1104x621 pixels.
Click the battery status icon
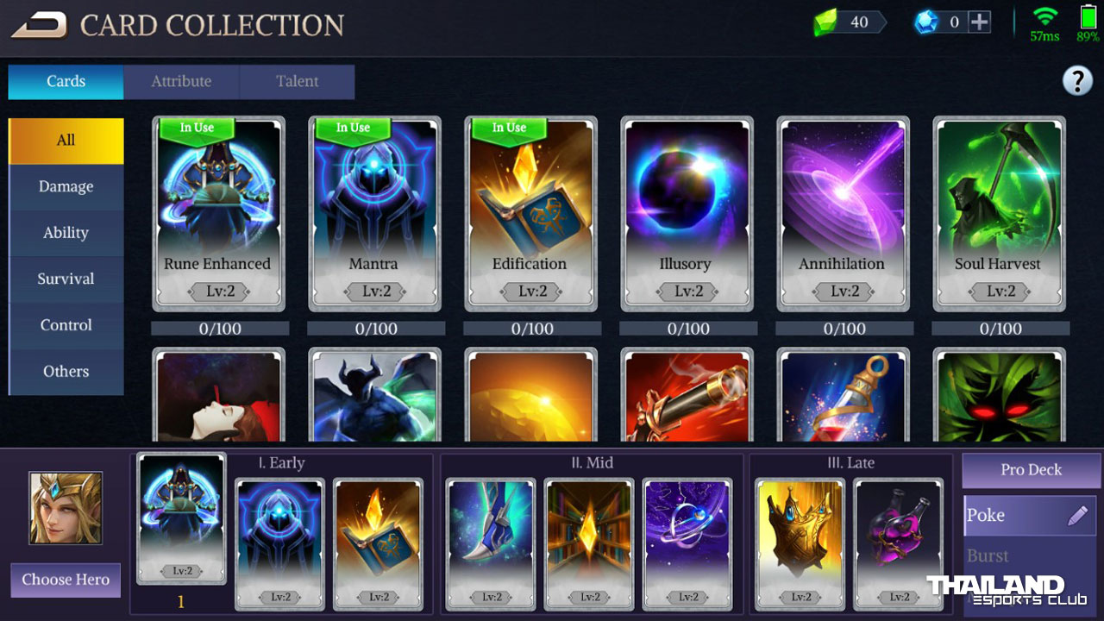(1088, 23)
